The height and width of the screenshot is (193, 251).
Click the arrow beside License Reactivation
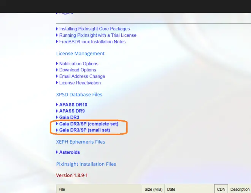(57, 83)
